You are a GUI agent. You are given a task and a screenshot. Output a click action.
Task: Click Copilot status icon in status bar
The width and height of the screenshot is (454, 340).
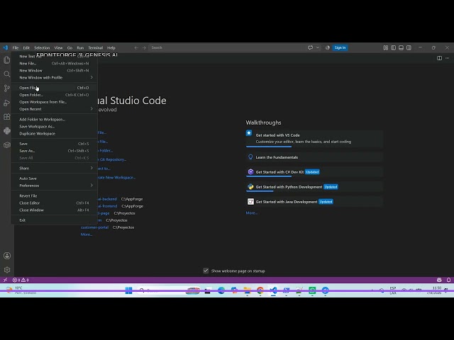[439, 280]
